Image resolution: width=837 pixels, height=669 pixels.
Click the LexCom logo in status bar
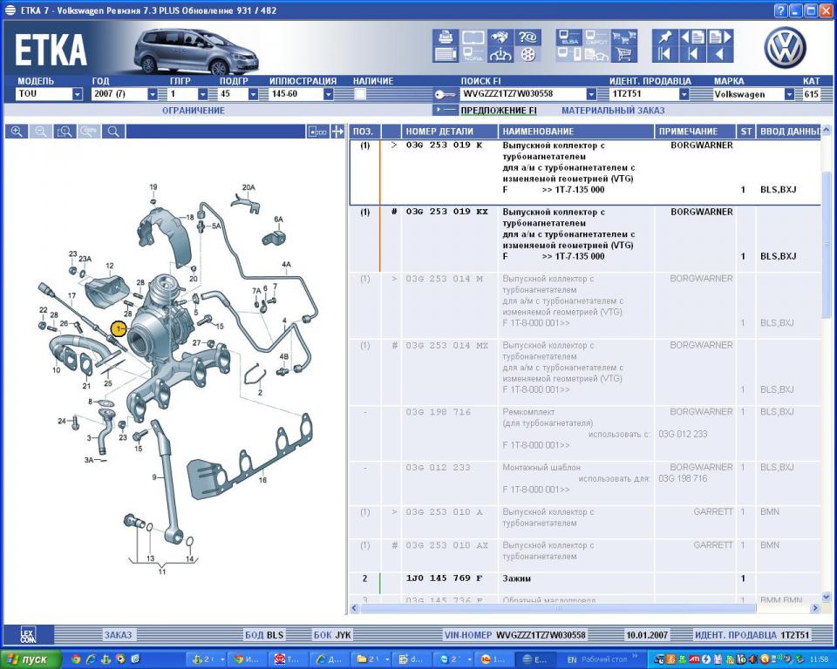click(28, 635)
